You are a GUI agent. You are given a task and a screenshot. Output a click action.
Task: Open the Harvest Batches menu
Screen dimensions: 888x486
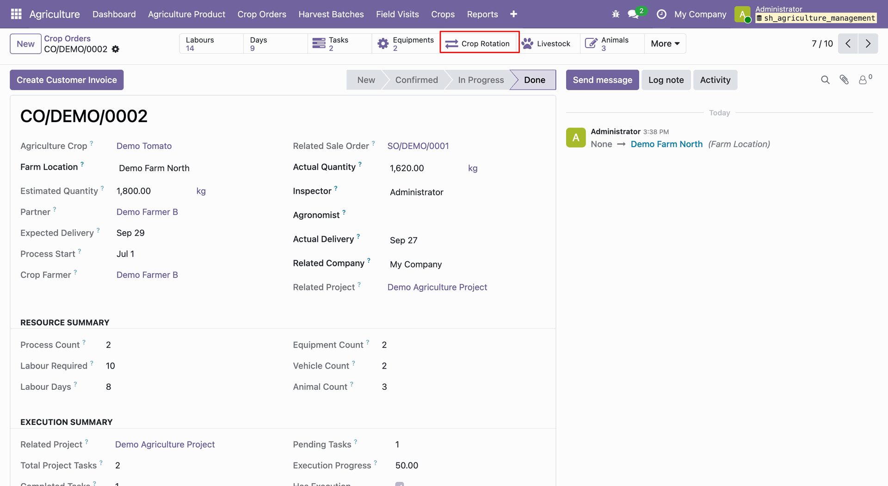[331, 14]
